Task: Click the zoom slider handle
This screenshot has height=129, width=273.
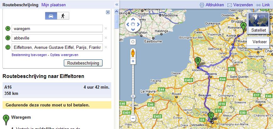Action: pyautogui.click(x=133, y=96)
